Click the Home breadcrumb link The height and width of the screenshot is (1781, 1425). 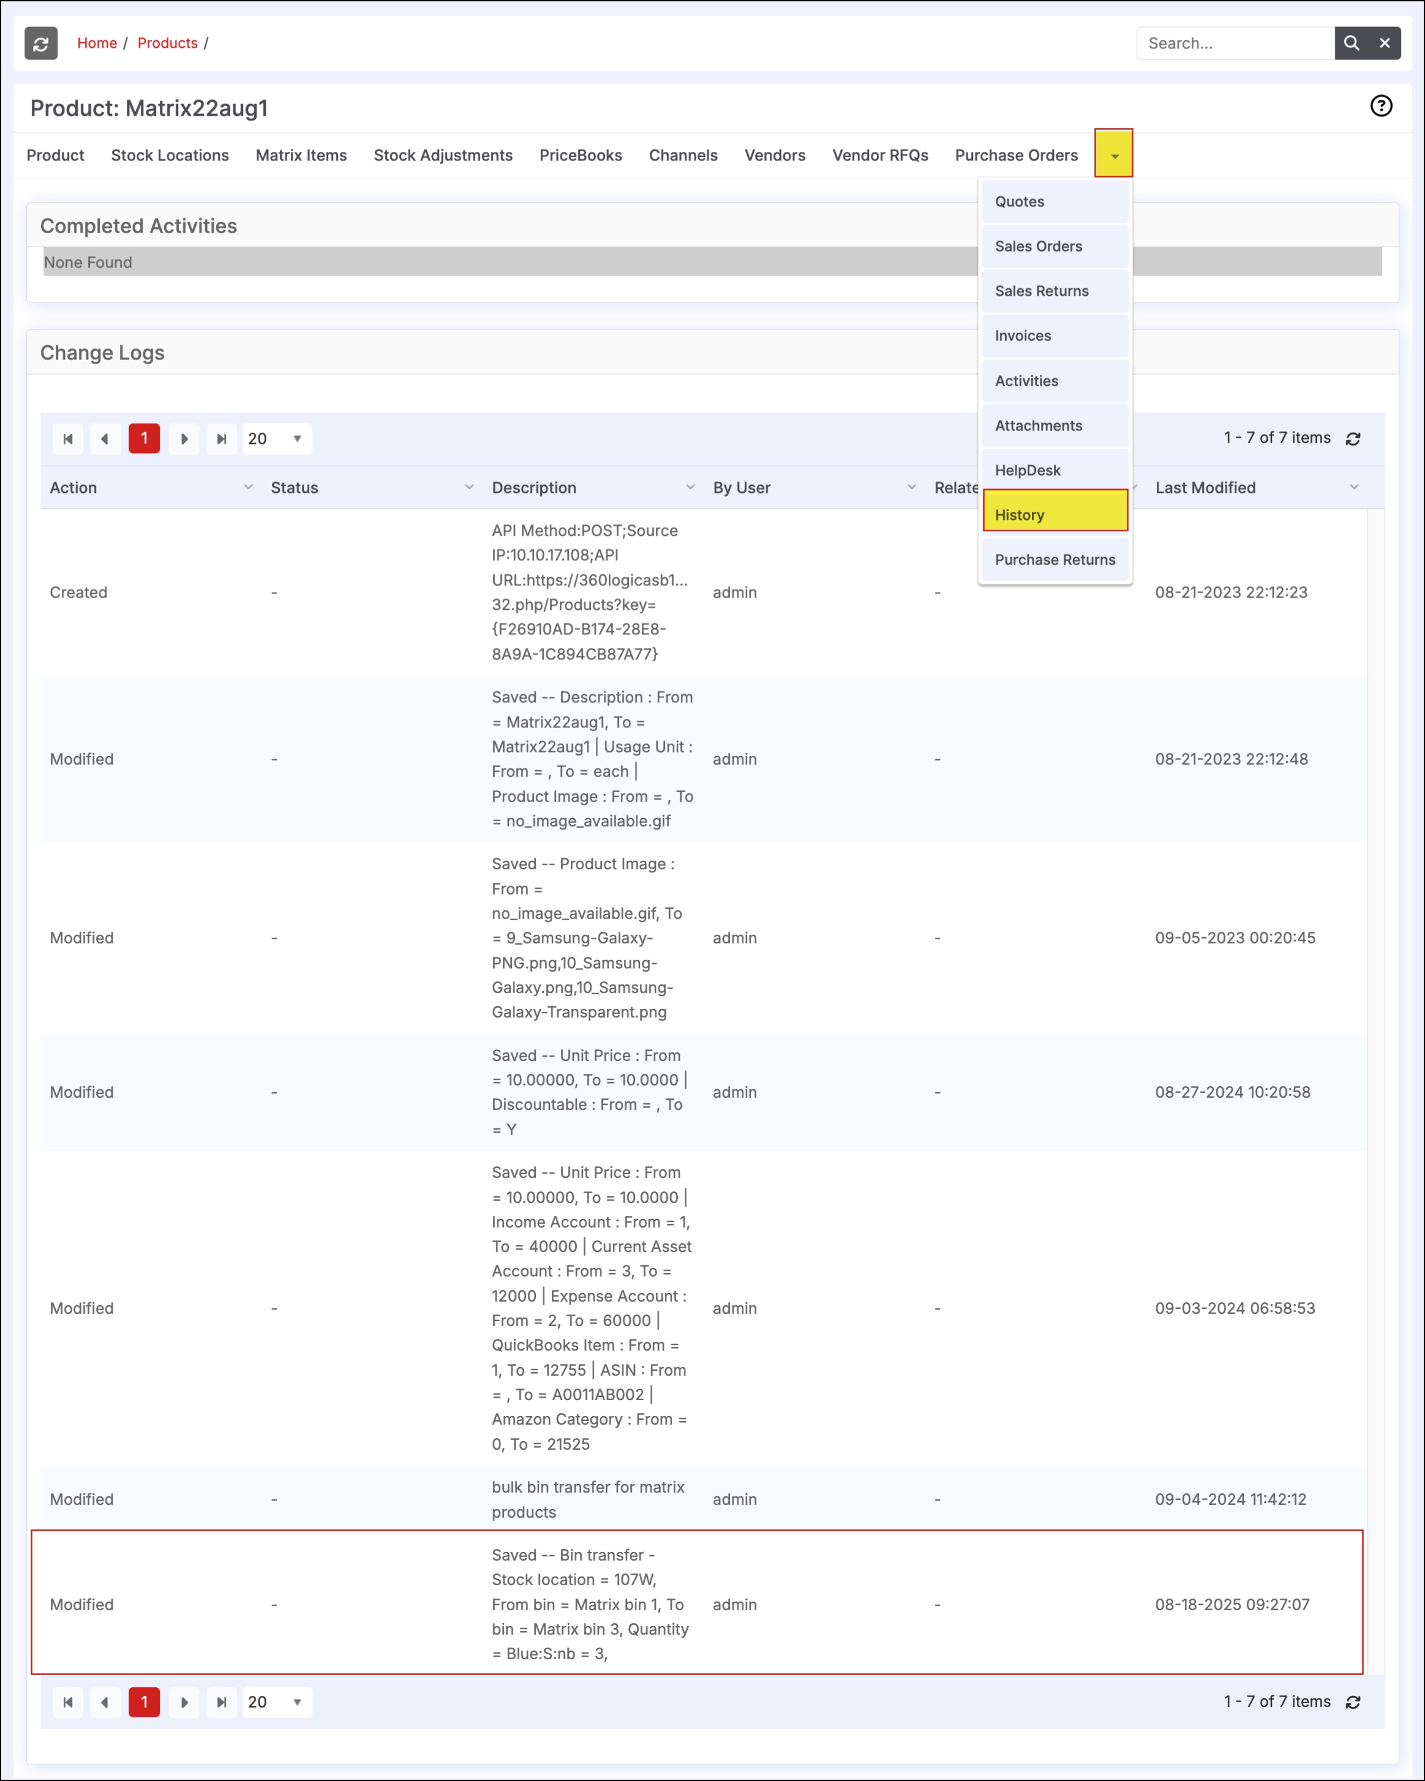pos(97,43)
